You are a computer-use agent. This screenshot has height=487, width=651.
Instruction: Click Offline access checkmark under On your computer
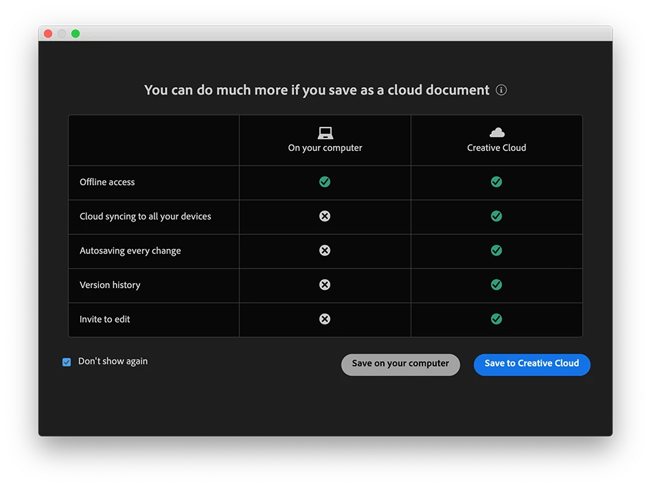tap(325, 182)
